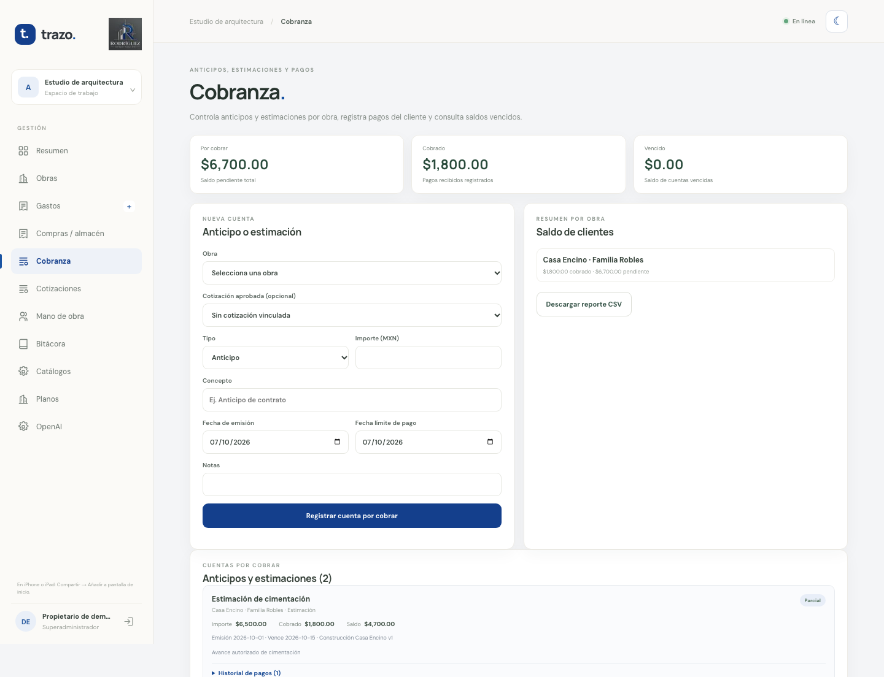Viewport: 884px width, 677px height.
Task: Click the En línea status indicator
Action: click(x=799, y=21)
